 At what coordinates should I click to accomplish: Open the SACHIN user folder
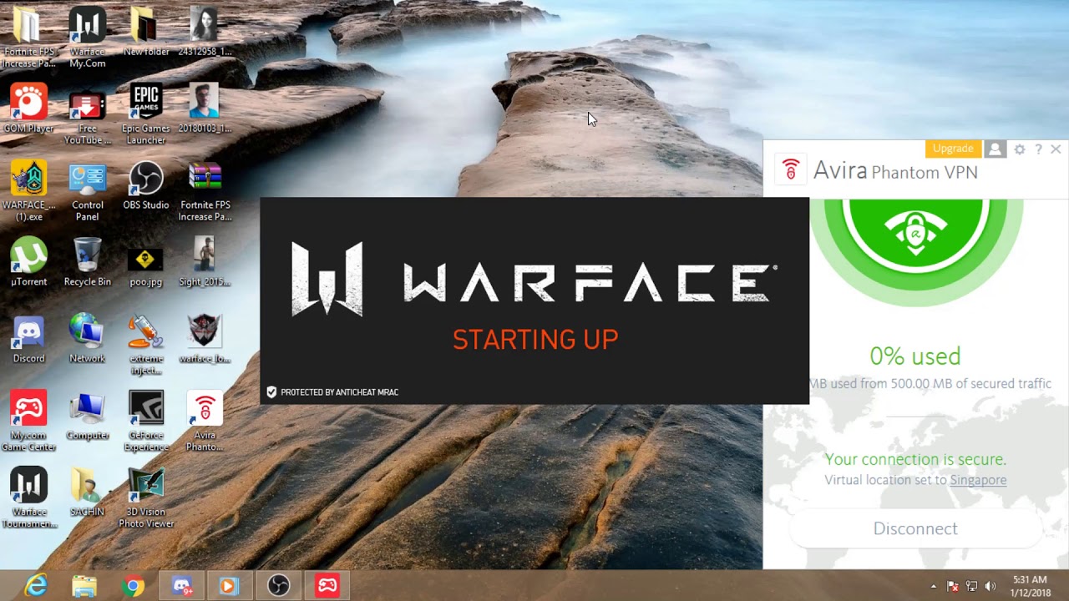click(x=87, y=492)
